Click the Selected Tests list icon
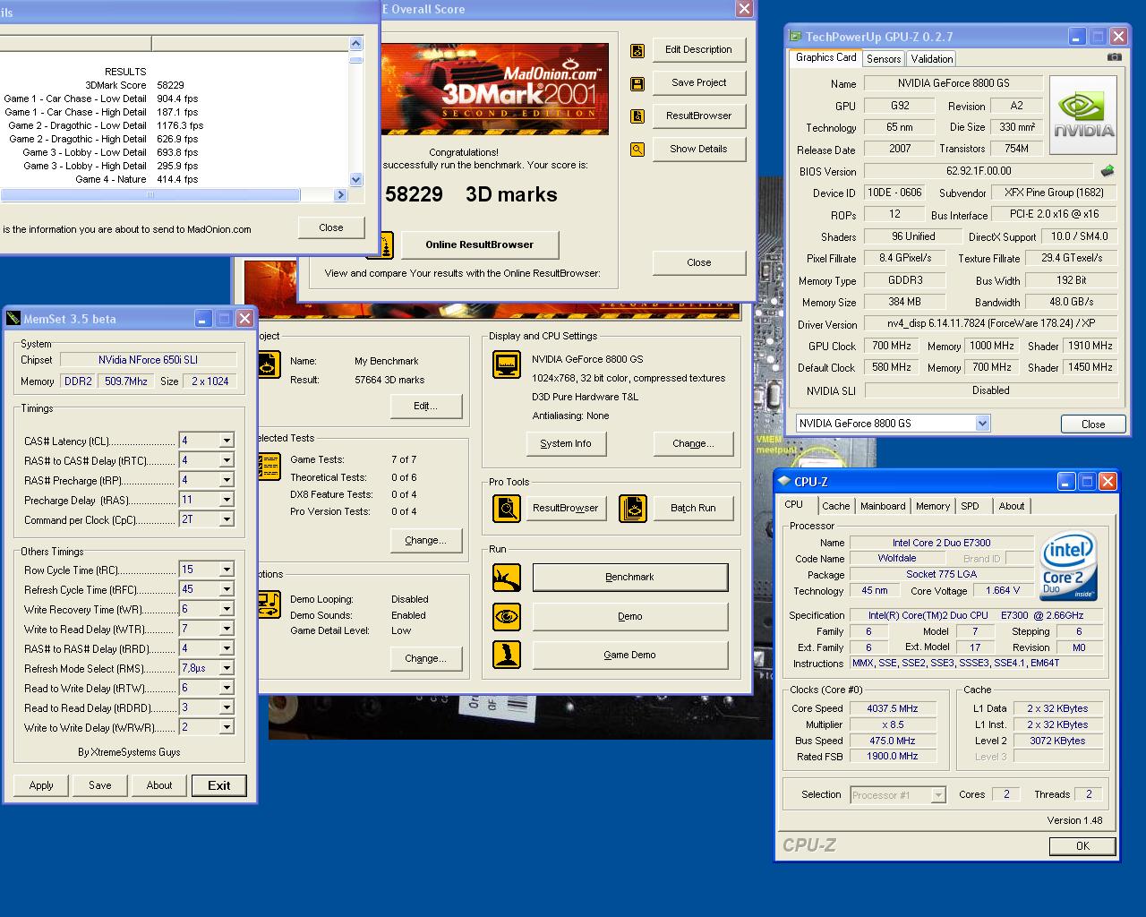Screen dimensions: 1146x917 click(269, 467)
